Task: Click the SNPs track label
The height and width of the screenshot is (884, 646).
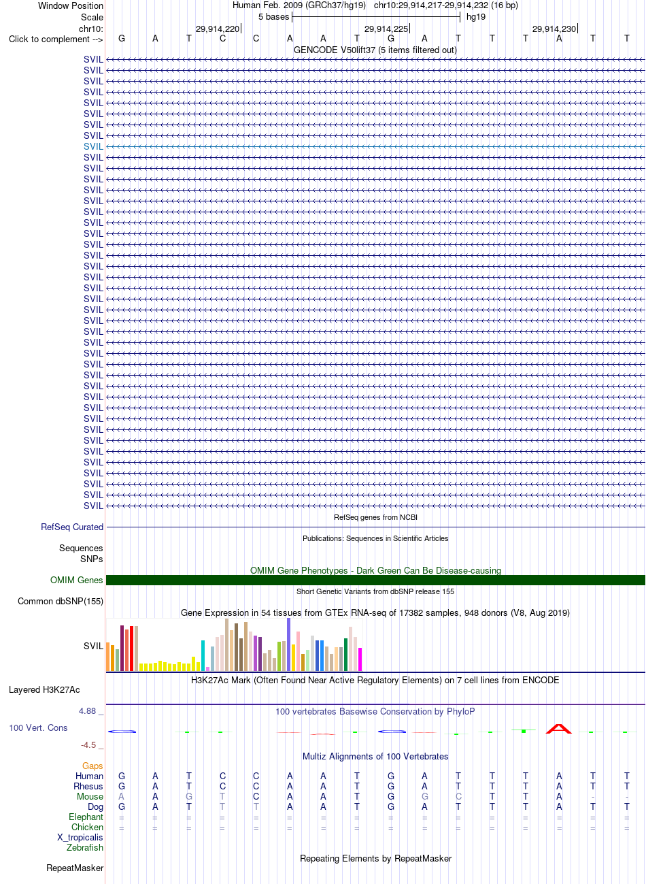Action: tap(92, 559)
